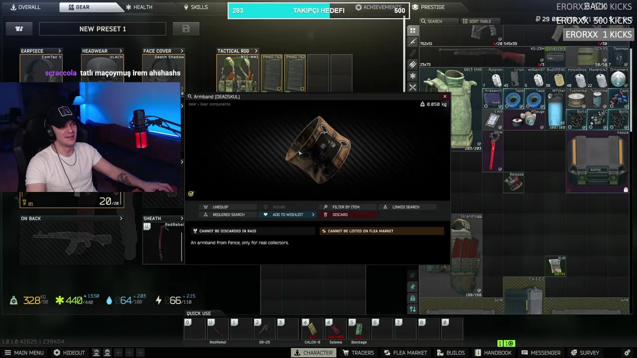The image size is (637, 358).
Task: Select the RedRebel in sheath slot
Action: click(163, 243)
